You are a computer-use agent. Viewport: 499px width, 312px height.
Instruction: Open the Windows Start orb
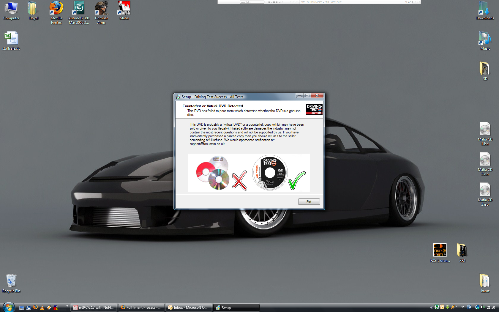point(9,307)
